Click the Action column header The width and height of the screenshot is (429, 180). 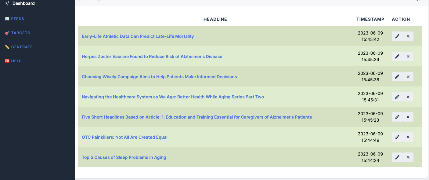401,19
